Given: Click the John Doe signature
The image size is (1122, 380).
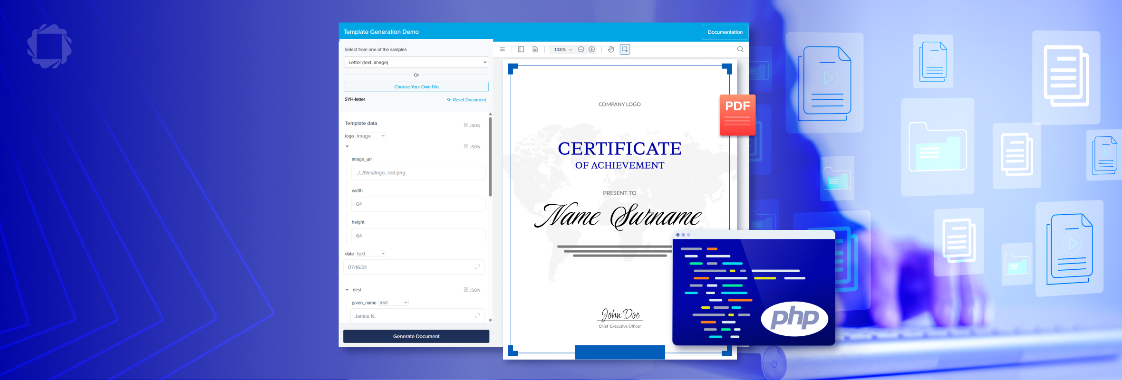Looking at the screenshot, I should point(620,314).
